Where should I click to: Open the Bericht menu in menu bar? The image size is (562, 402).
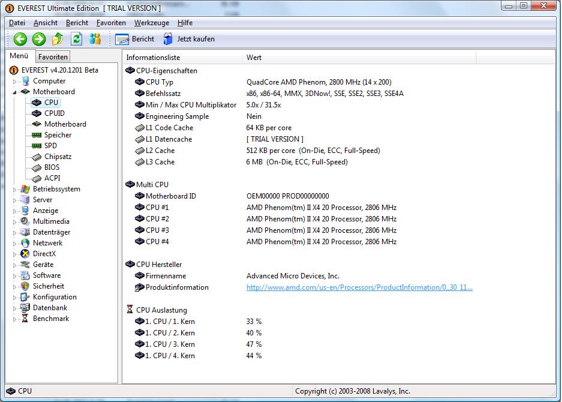pos(77,23)
